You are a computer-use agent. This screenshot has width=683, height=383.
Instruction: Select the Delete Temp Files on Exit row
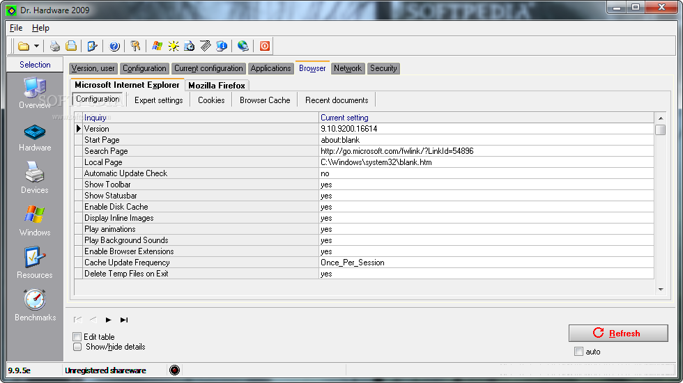point(364,274)
